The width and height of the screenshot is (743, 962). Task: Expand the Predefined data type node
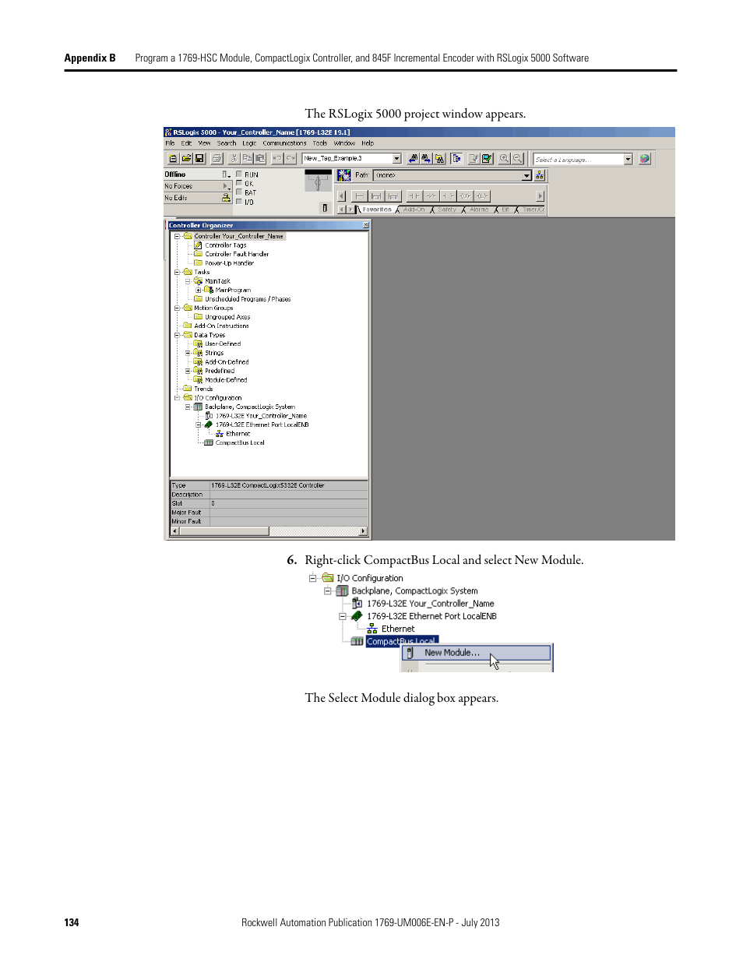click(x=188, y=371)
